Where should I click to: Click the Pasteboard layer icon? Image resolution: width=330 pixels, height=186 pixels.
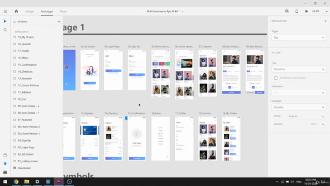click(14, 168)
